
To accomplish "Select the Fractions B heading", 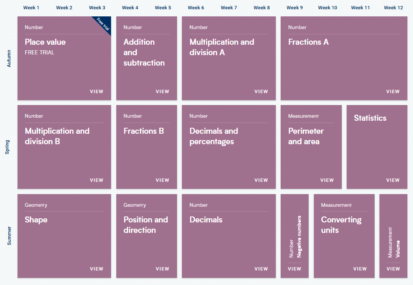I will tap(144, 131).
